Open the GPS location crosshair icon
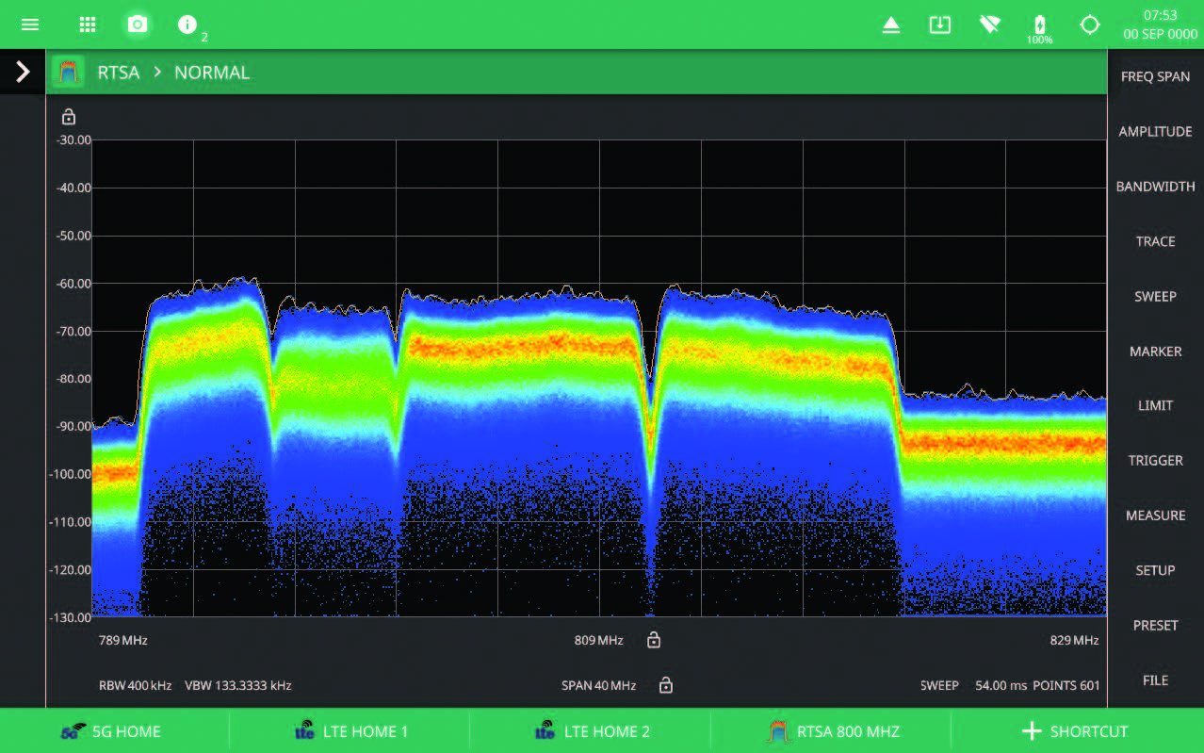Screen dimensions: 1204x753 click(1090, 25)
